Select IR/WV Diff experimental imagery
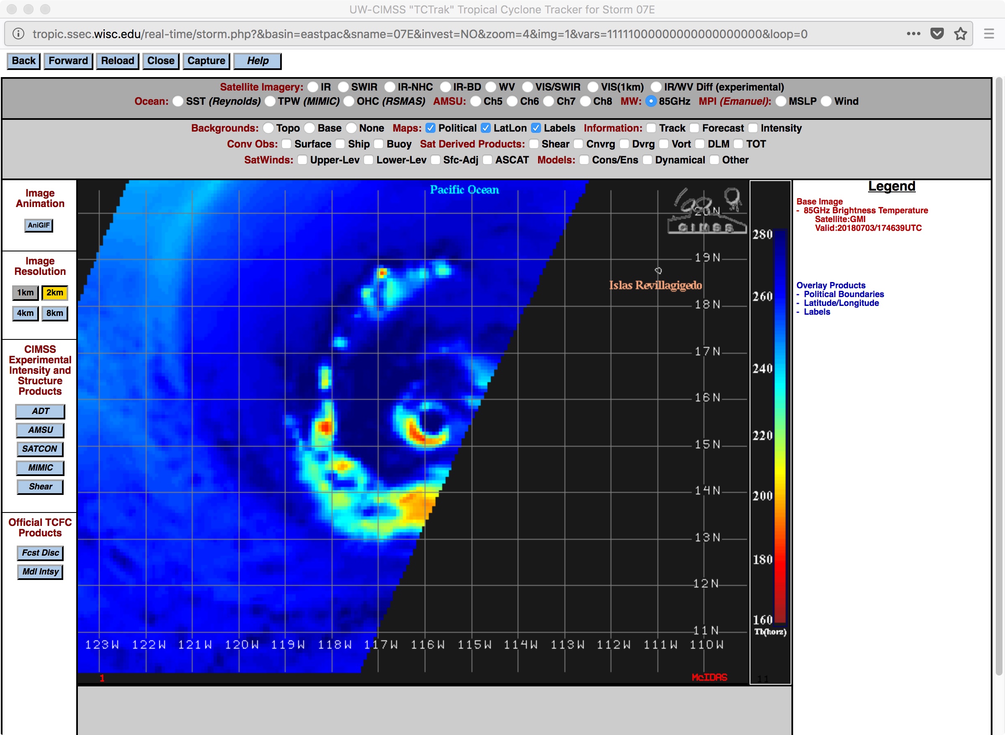Screen dimensions: 1005x735 click(656, 87)
